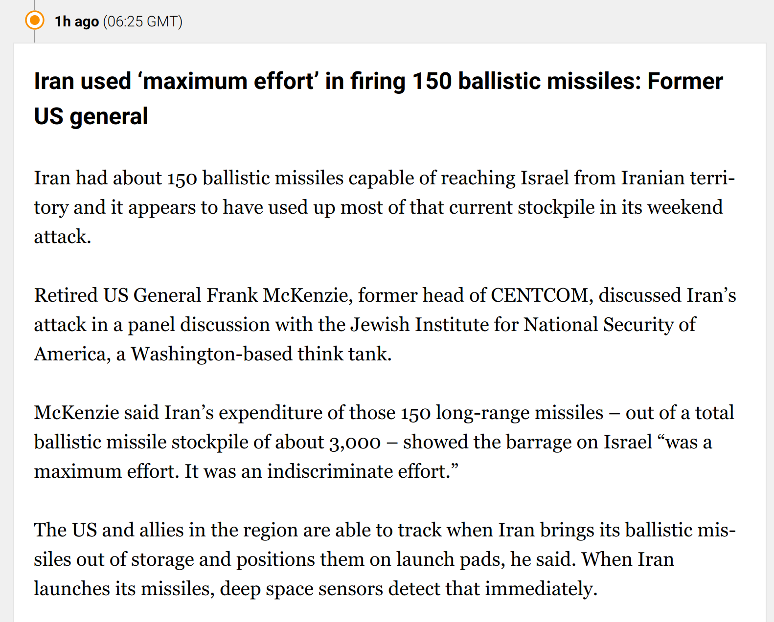Click the paragraph starting 'The US and allies'
This screenshot has height=622, width=774.
[385, 559]
